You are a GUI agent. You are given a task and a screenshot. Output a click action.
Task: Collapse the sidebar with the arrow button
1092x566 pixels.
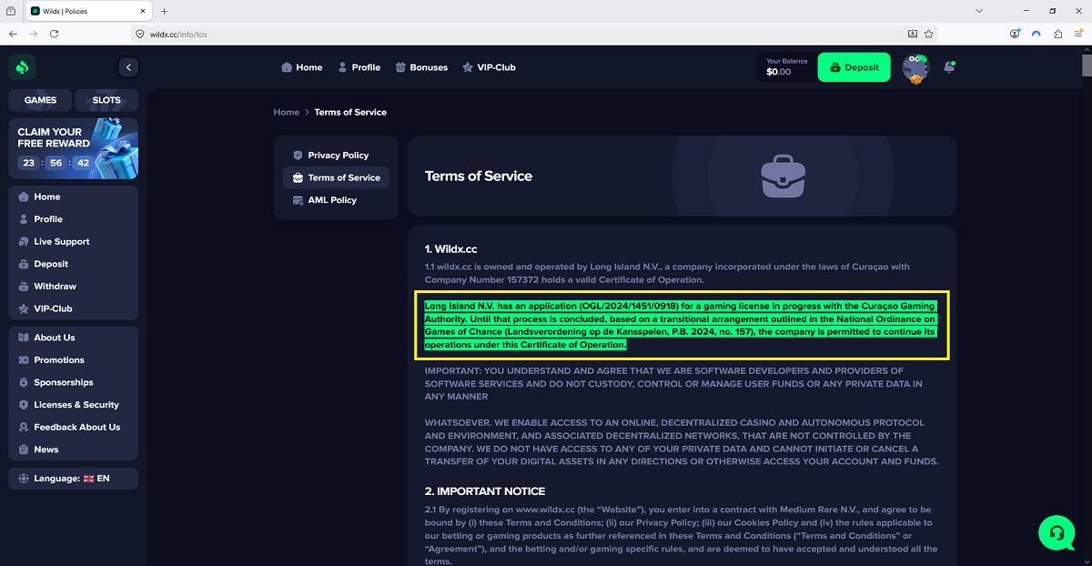coord(128,67)
